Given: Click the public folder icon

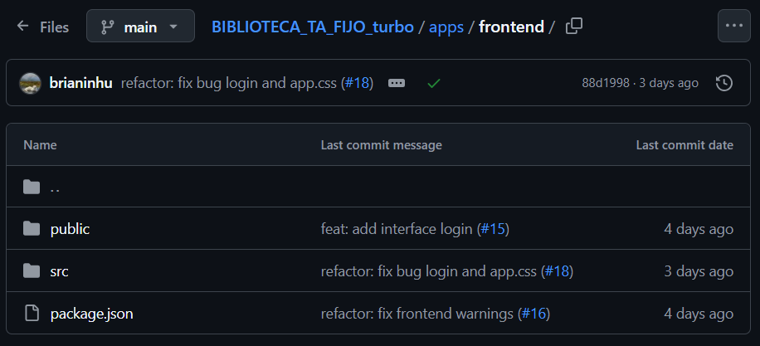Looking at the screenshot, I should 32,229.
